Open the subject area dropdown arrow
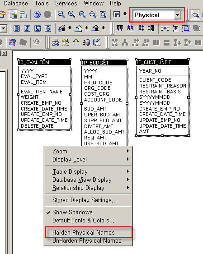This screenshot has height=254, width=203. pos(125,14)
